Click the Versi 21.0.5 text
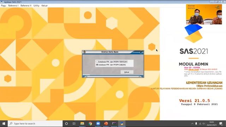226x127 pixels. pyautogui.click(x=195, y=101)
